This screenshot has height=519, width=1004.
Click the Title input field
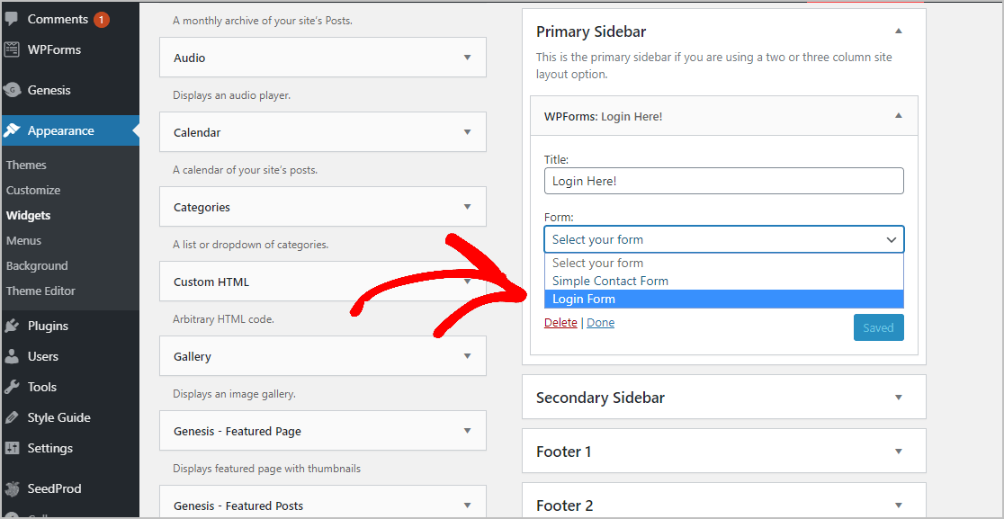click(x=723, y=181)
